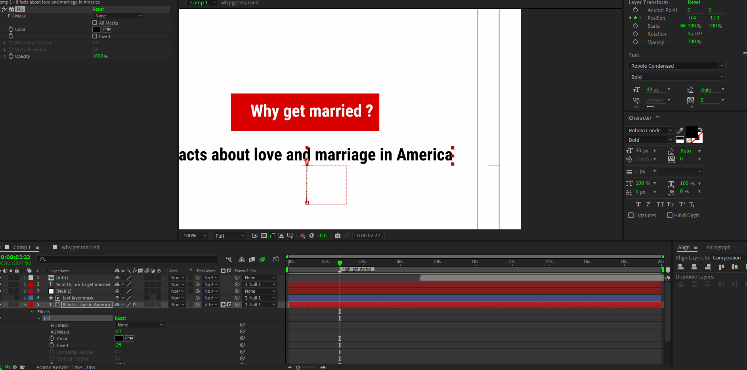
Task: Click the timeline layer search field
Action: point(128,259)
